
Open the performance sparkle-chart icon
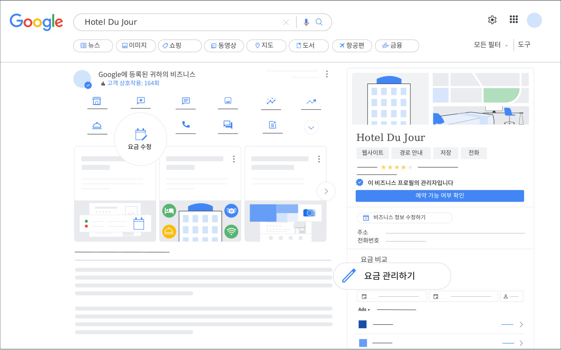(271, 101)
